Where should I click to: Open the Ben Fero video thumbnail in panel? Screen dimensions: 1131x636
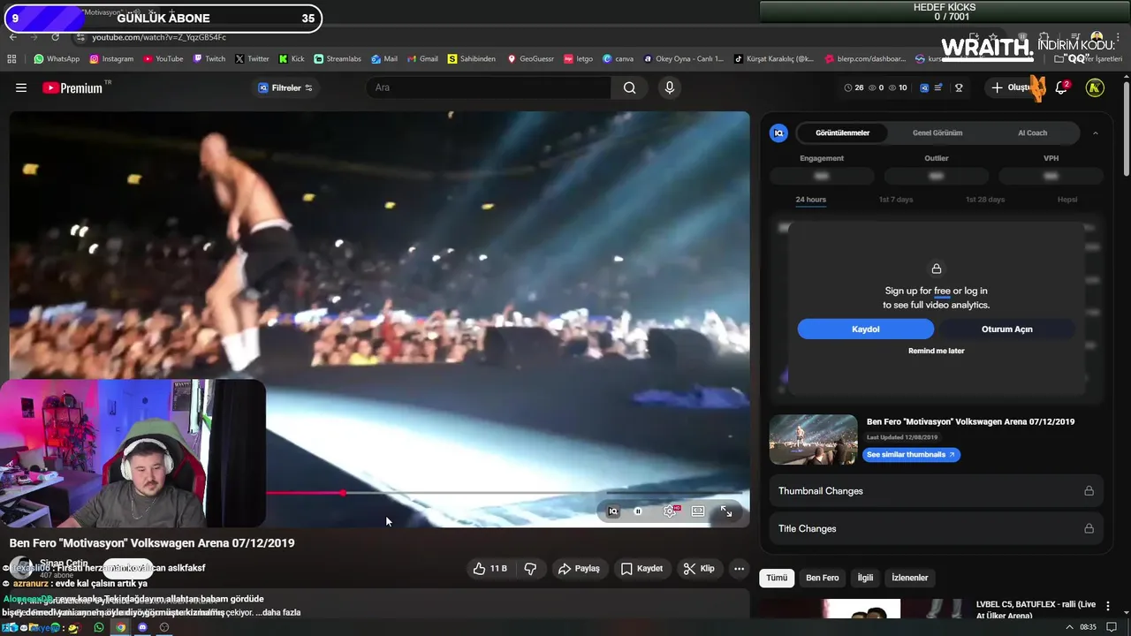click(x=813, y=440)
